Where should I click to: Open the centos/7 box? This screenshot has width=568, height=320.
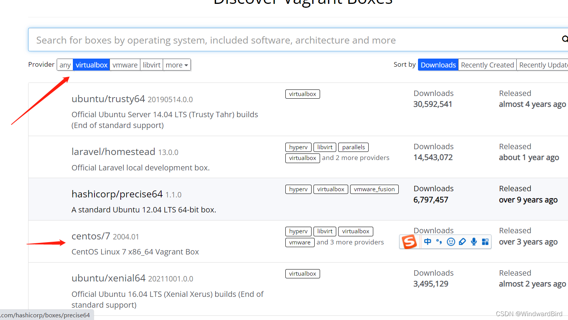click(91, 236)
